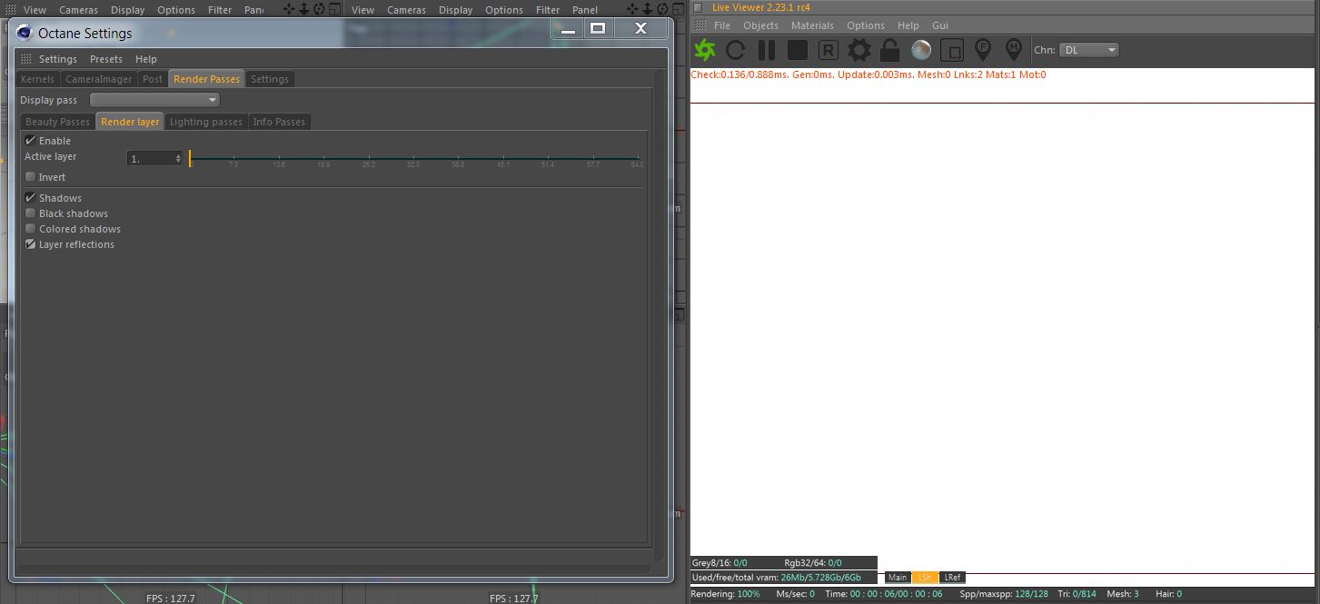Enable the Black shadows checkbox
This screenshot has height=604, width=1320.
pyautogui.click(x=30, y=213)
